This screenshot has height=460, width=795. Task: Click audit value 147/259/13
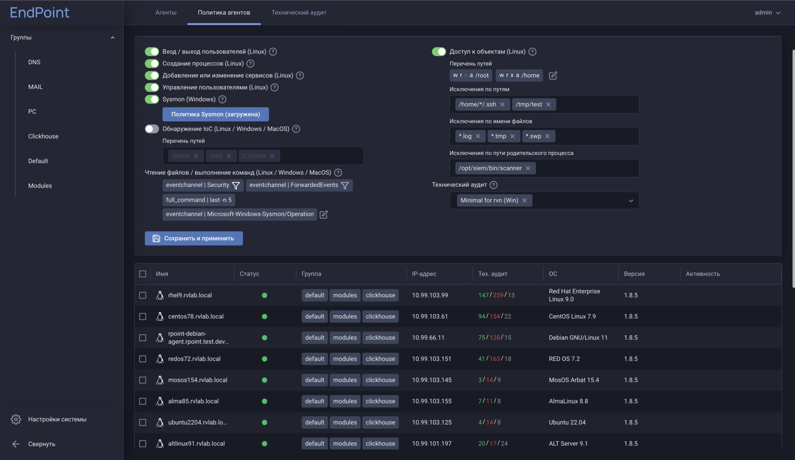(496, 295)
